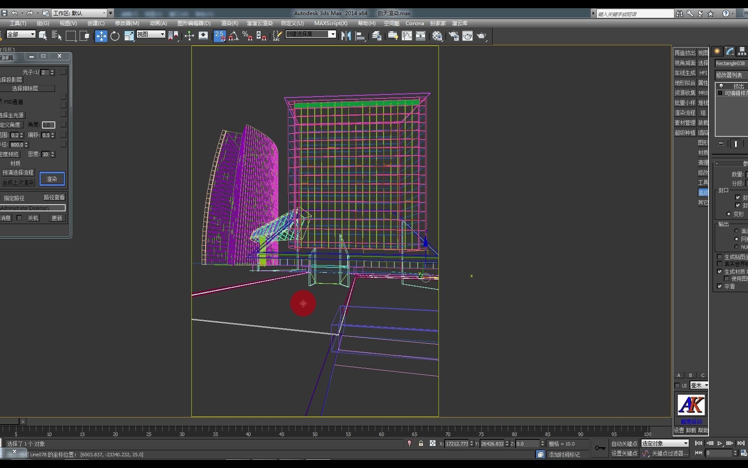Toggle Percent Snap

coord(247,36)
